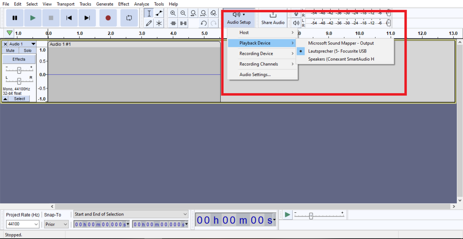This screenshot has height=239, width=463.
Task: Open the Audio 1 track name dropdown
Action: tap(22, 44)
